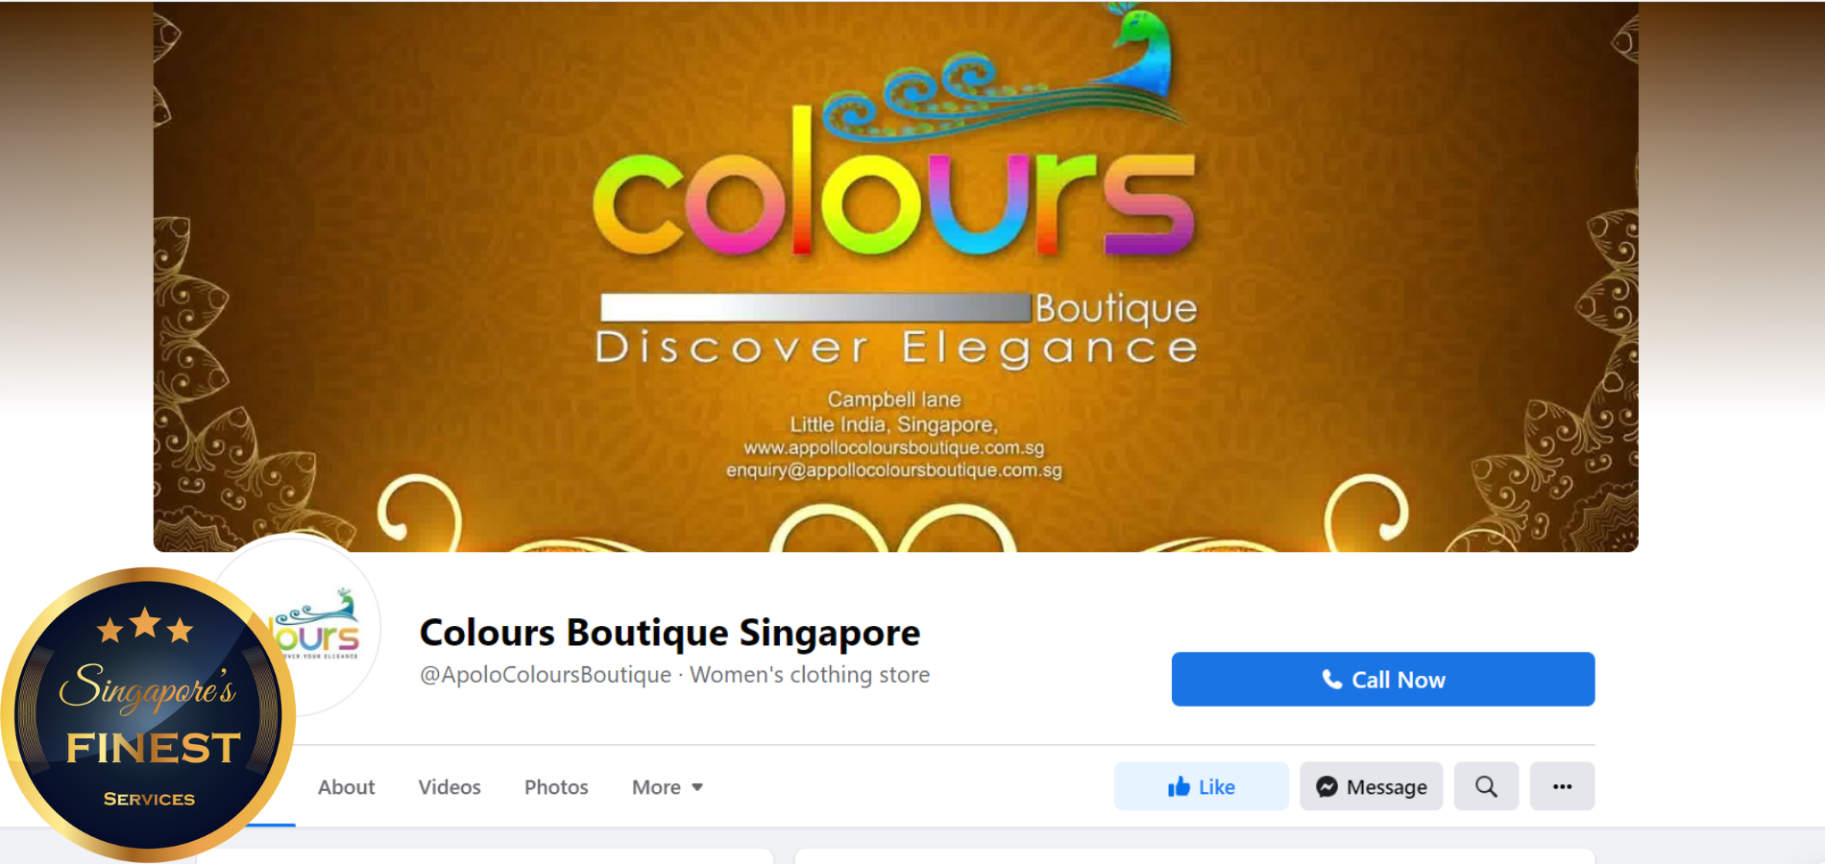
Task: Send a message via Message button
Action: [x=1371, y=786]
